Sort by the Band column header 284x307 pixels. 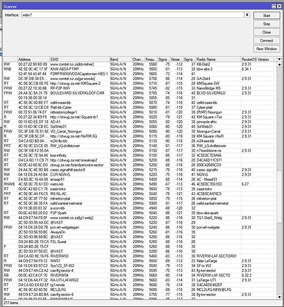click(121, 60)
